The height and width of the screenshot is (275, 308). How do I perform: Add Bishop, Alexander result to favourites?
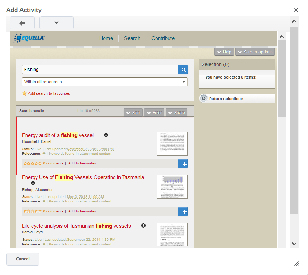82,211
